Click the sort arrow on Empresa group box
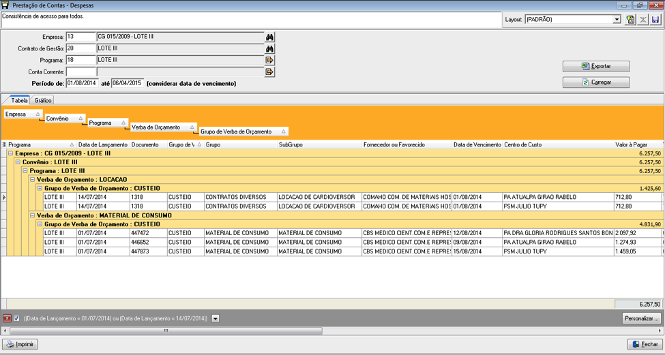 tap(38, 114)
